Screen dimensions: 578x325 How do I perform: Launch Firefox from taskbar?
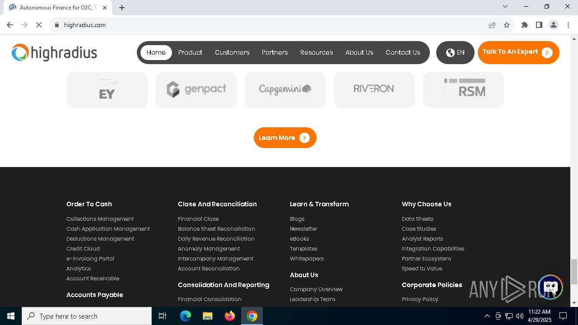click(x=229, y=316)
